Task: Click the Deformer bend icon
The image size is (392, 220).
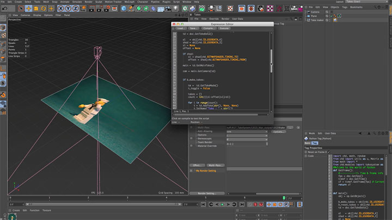Action: click(154, 9)
